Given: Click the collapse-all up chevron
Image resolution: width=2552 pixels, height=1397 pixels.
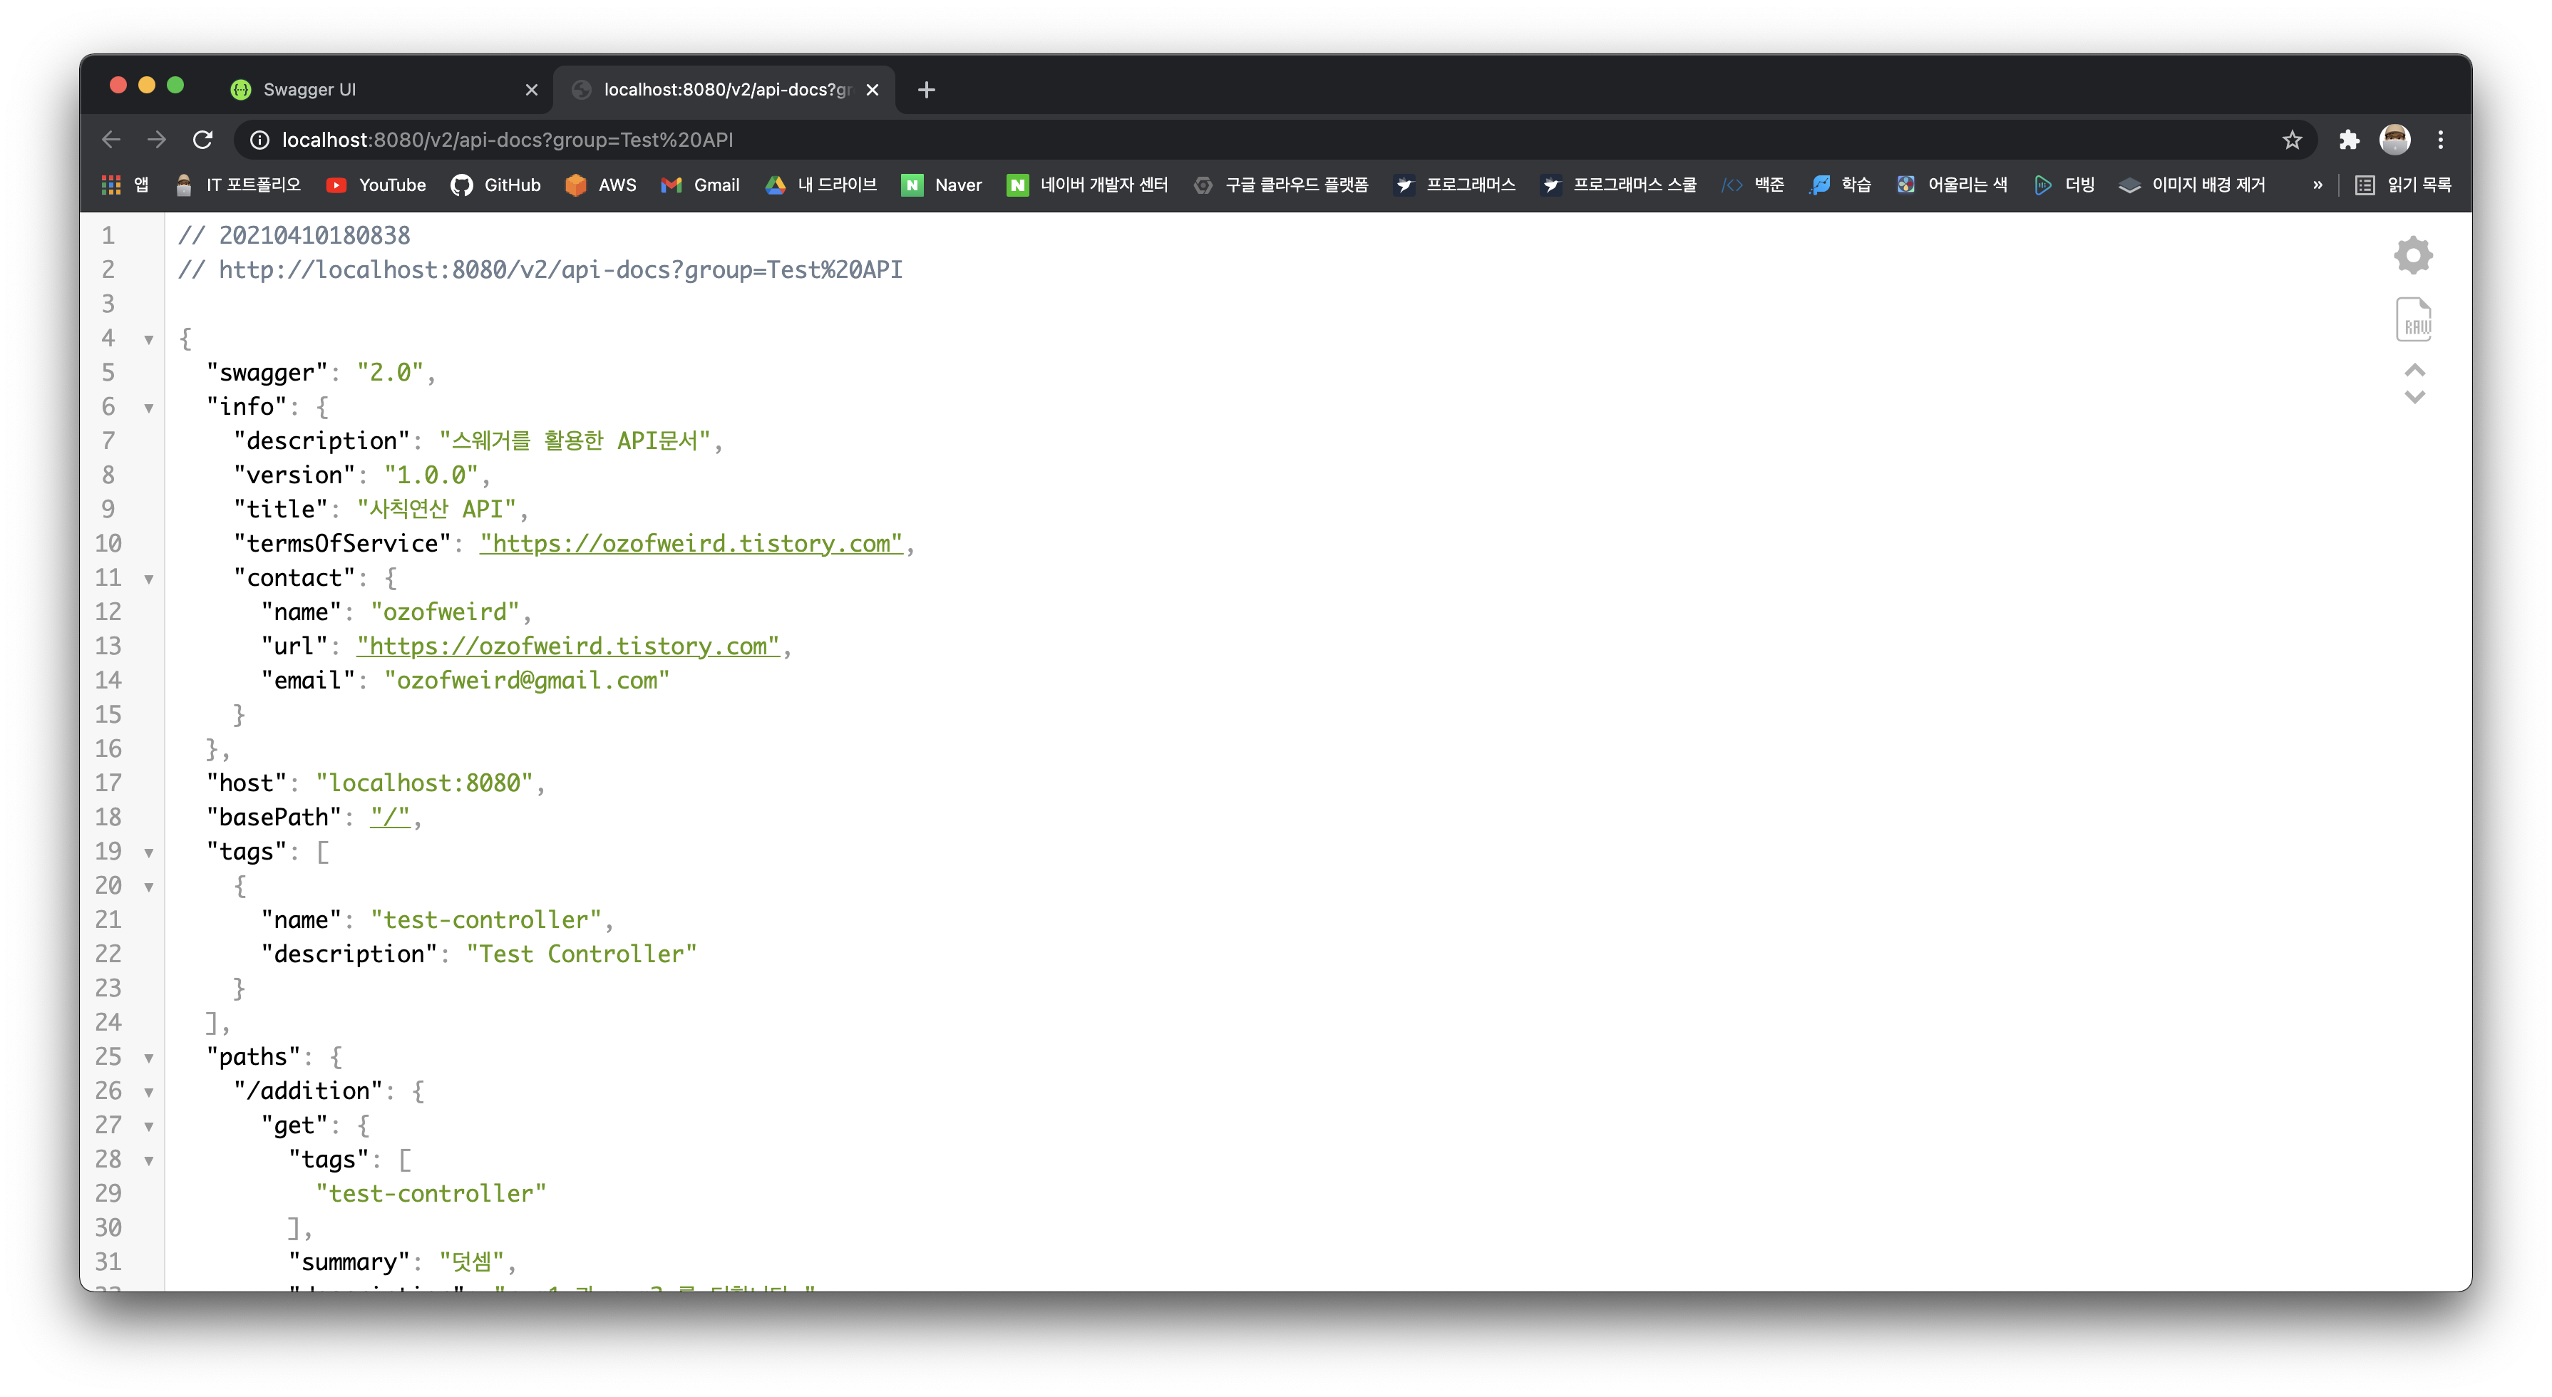Looking at the screenshot, I should 2414,369.
